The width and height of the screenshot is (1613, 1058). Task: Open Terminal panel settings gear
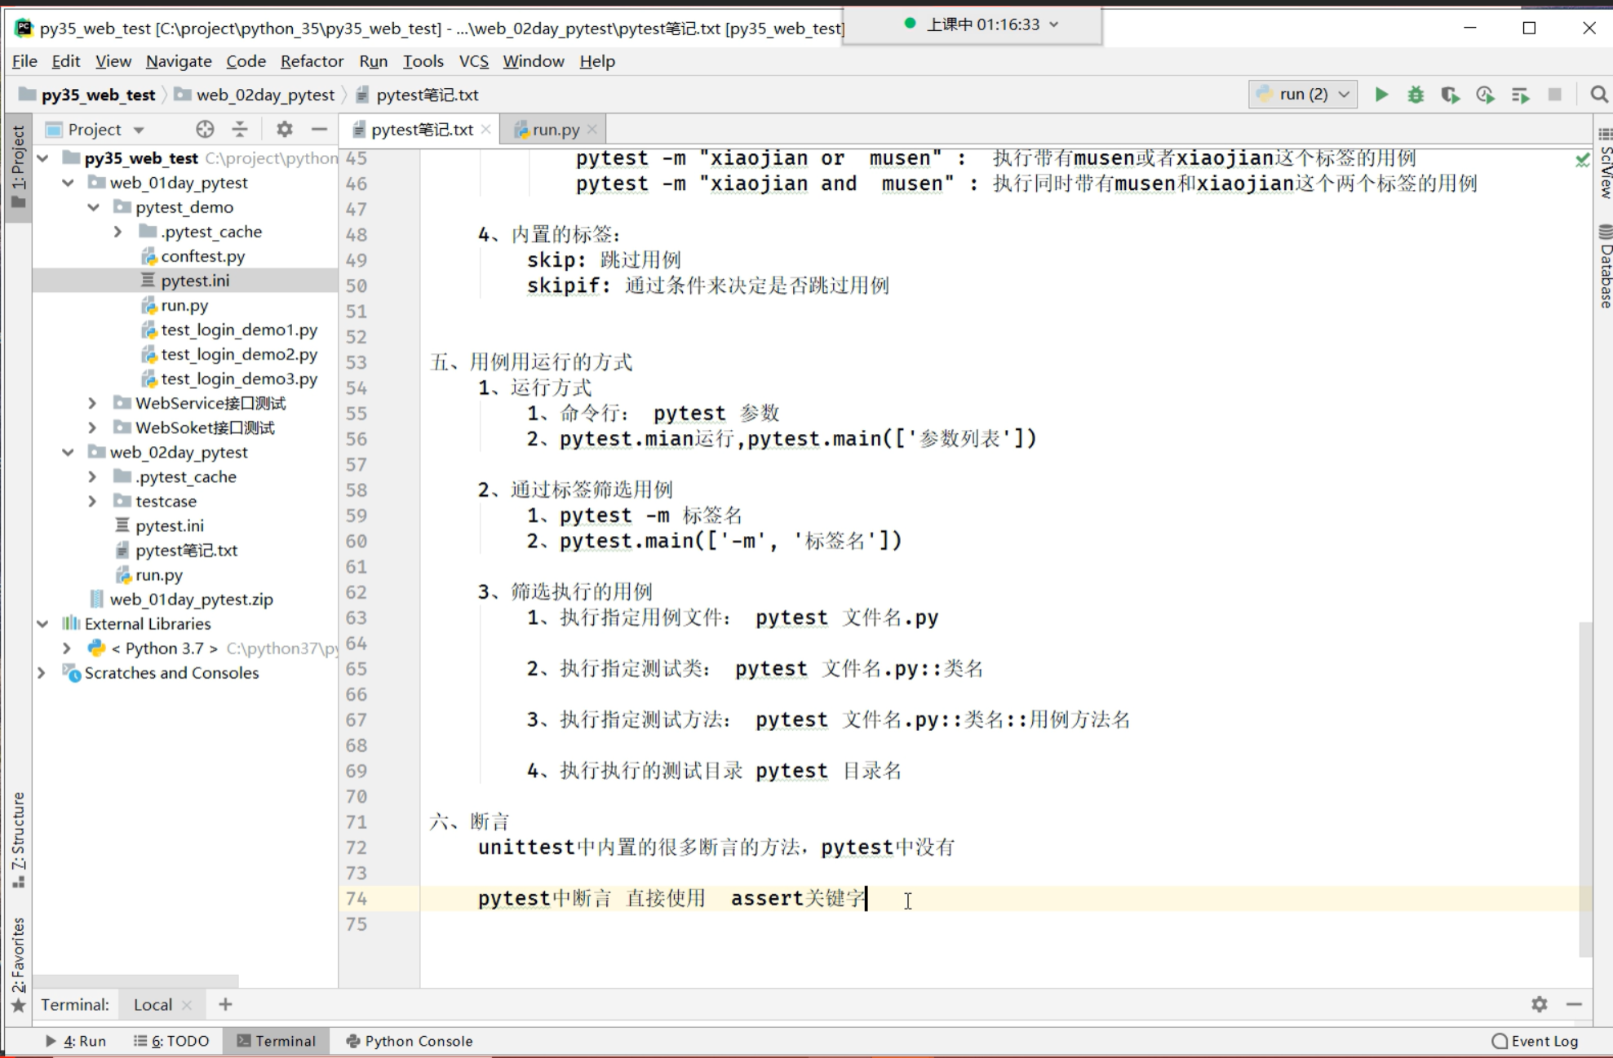1539,1004
